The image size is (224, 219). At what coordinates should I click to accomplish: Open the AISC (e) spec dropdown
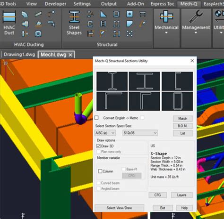[x=105, y=133]
